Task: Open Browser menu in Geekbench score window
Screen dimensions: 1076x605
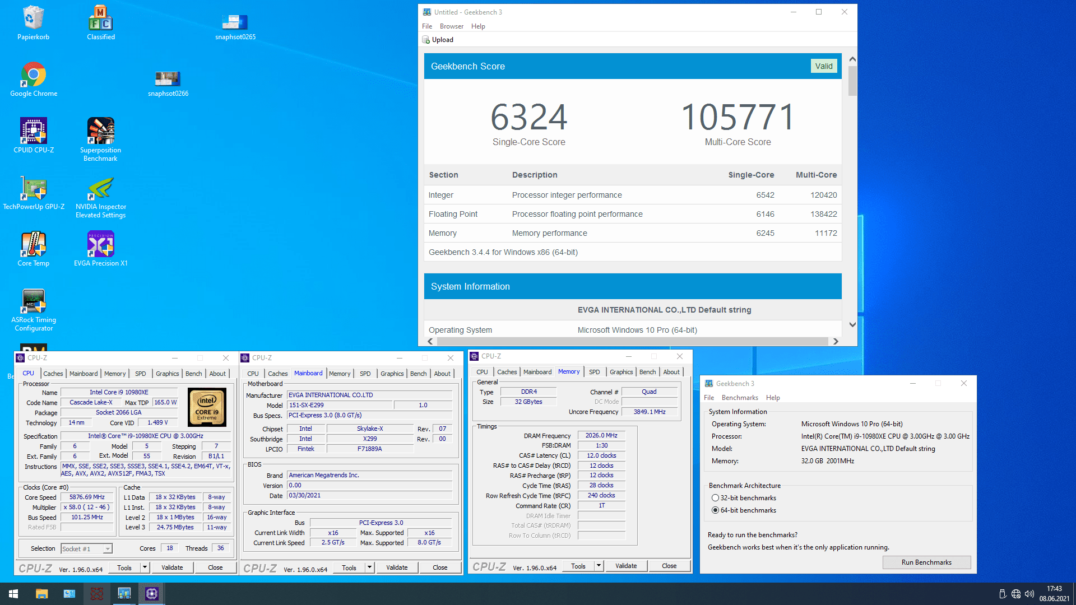Action: 451,26
